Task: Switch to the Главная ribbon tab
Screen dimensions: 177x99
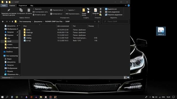Action: pos(12,5)
